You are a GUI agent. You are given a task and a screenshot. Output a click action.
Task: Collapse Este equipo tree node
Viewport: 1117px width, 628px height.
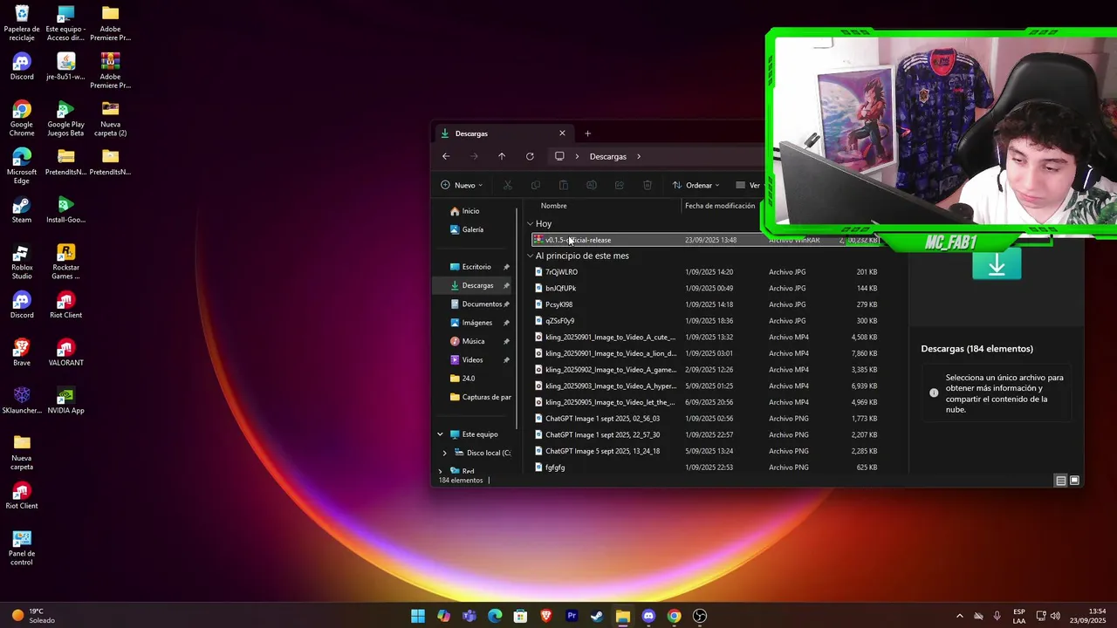441,434
